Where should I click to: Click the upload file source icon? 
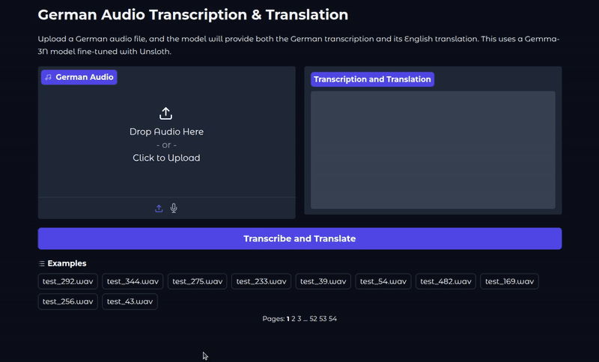coord(159,209)
